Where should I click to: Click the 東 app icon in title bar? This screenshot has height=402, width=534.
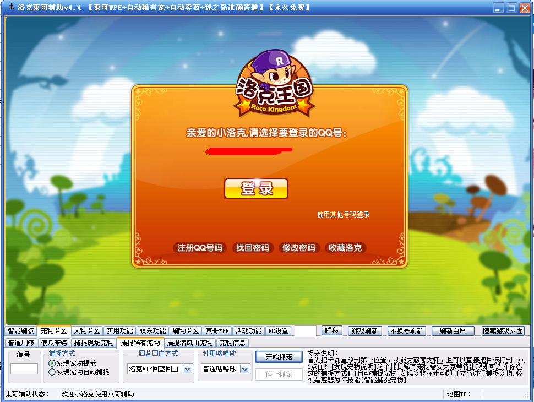click(10, 7)
